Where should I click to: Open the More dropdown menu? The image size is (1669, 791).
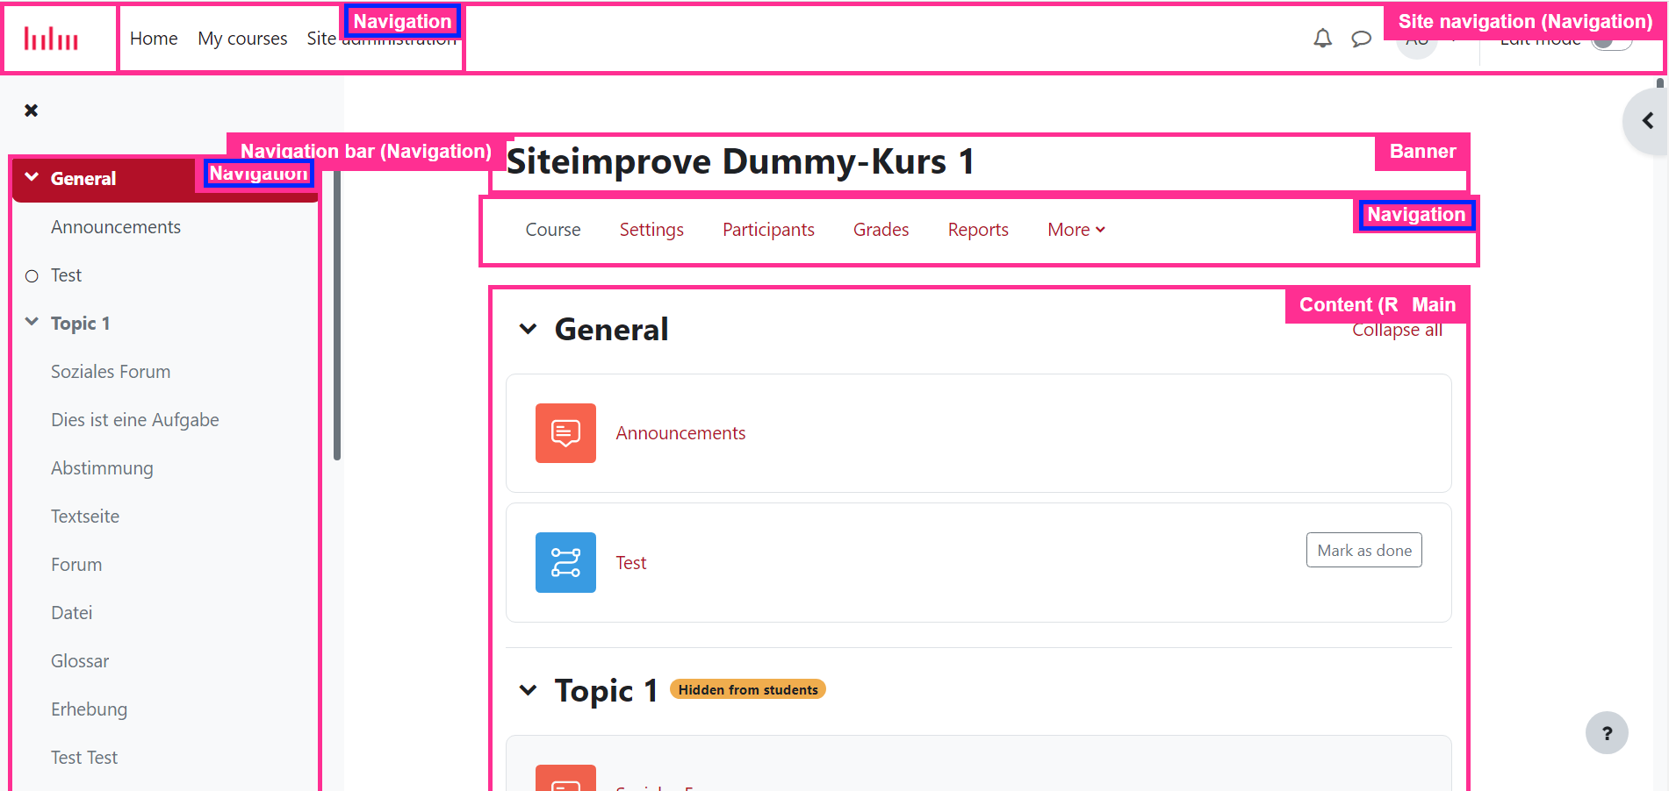[x=1075, y=230]
